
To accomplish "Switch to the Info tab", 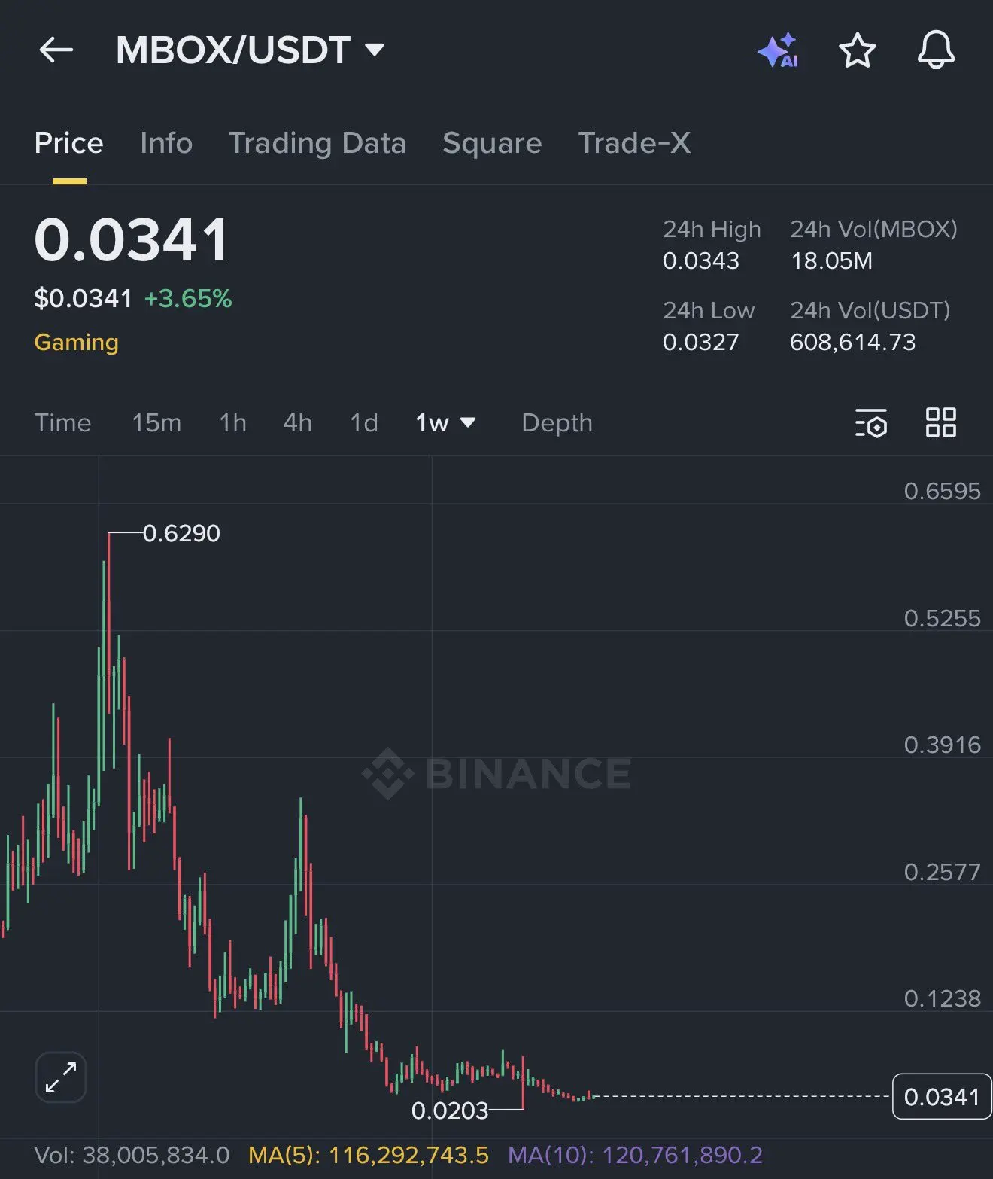I will click(166, 143).
